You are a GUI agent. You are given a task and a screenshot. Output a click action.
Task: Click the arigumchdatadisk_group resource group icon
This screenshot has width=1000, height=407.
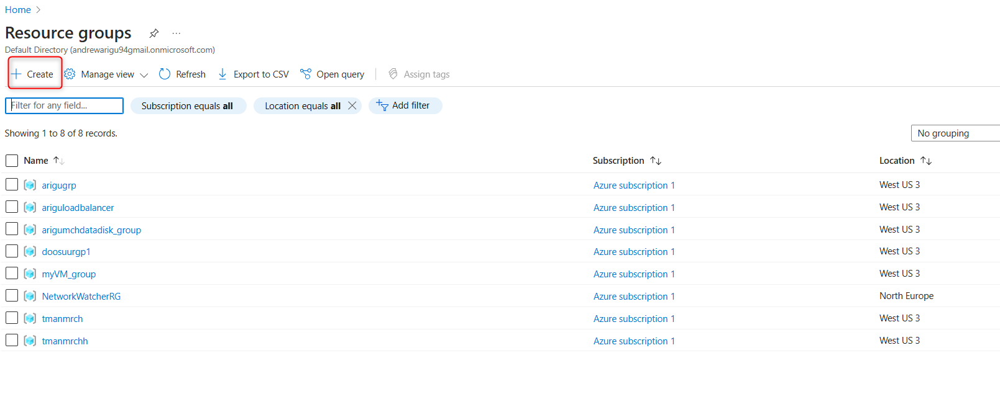30,230
